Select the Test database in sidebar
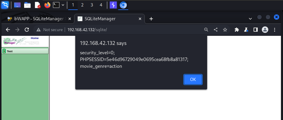This screenshot has height=120, width=283. (x=10, y=51)
